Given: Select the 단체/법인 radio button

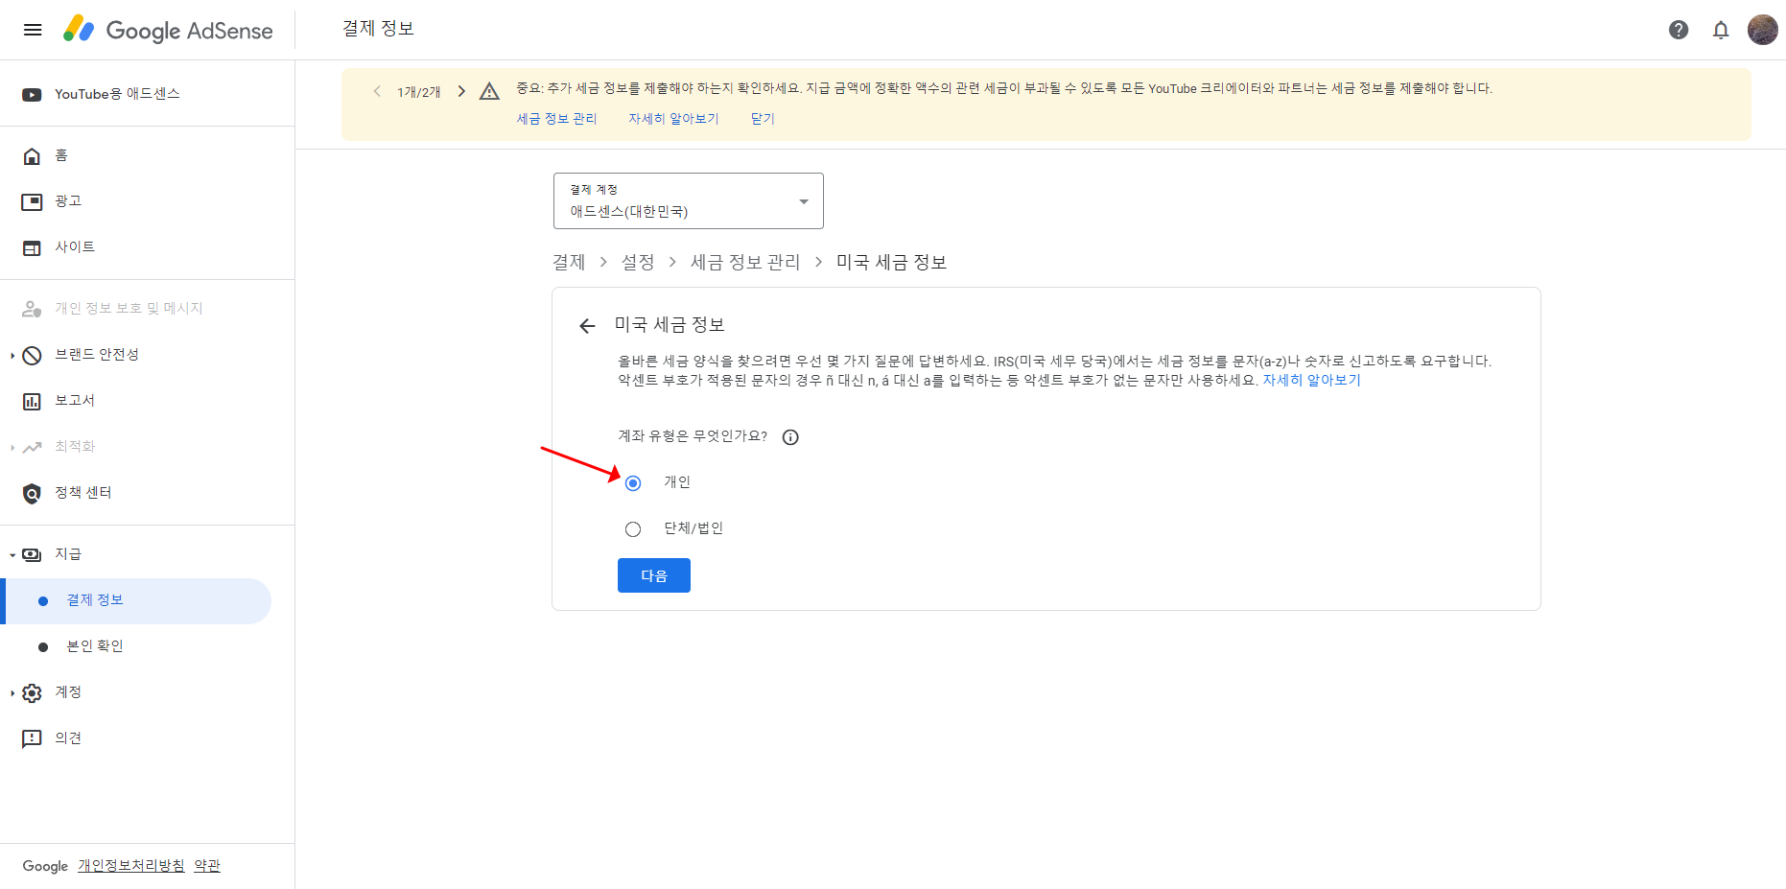Looking at the screenshot, I should [x=633, y=529].
